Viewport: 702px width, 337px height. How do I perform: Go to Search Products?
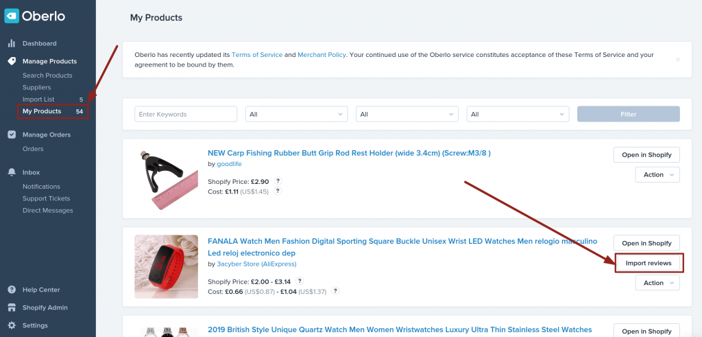pos(47,75)
